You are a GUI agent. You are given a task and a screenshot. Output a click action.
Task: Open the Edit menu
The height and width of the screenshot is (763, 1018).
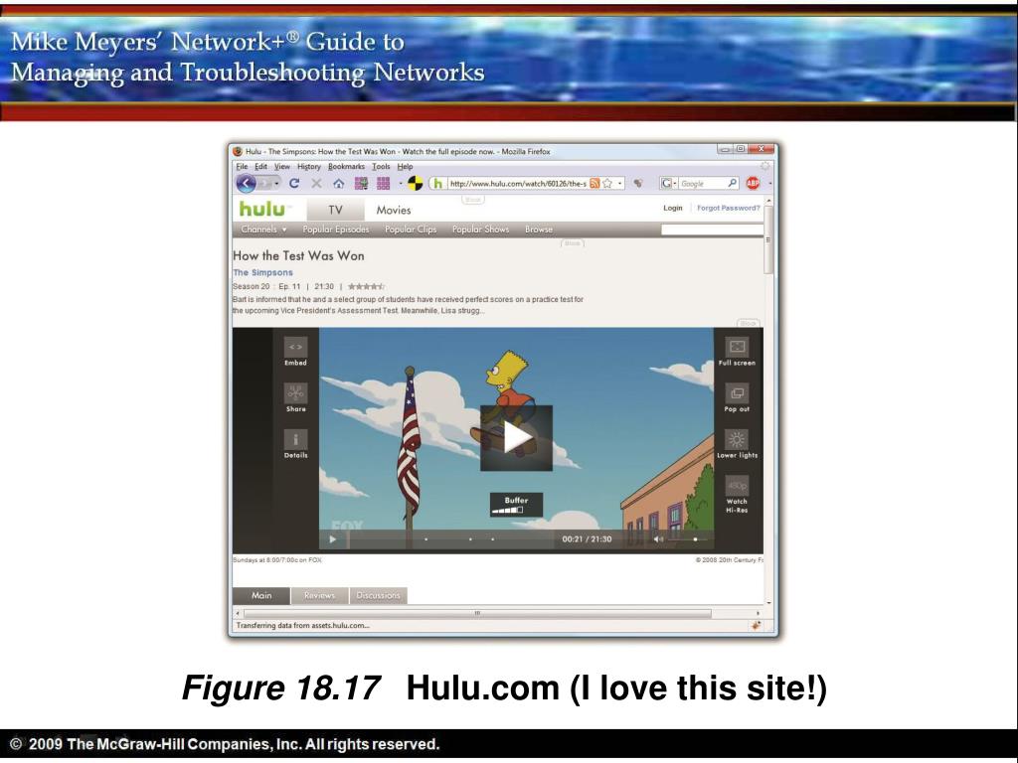260,167
